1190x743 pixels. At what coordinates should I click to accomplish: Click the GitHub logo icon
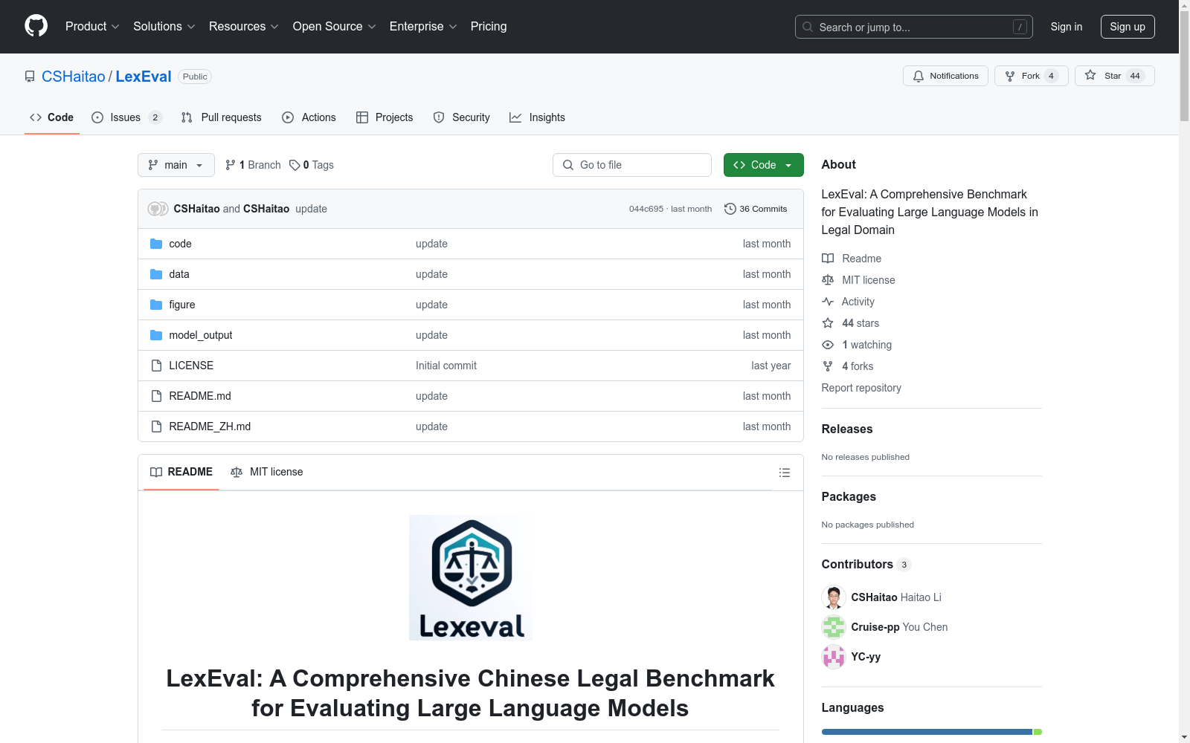(x=36, y=26)
